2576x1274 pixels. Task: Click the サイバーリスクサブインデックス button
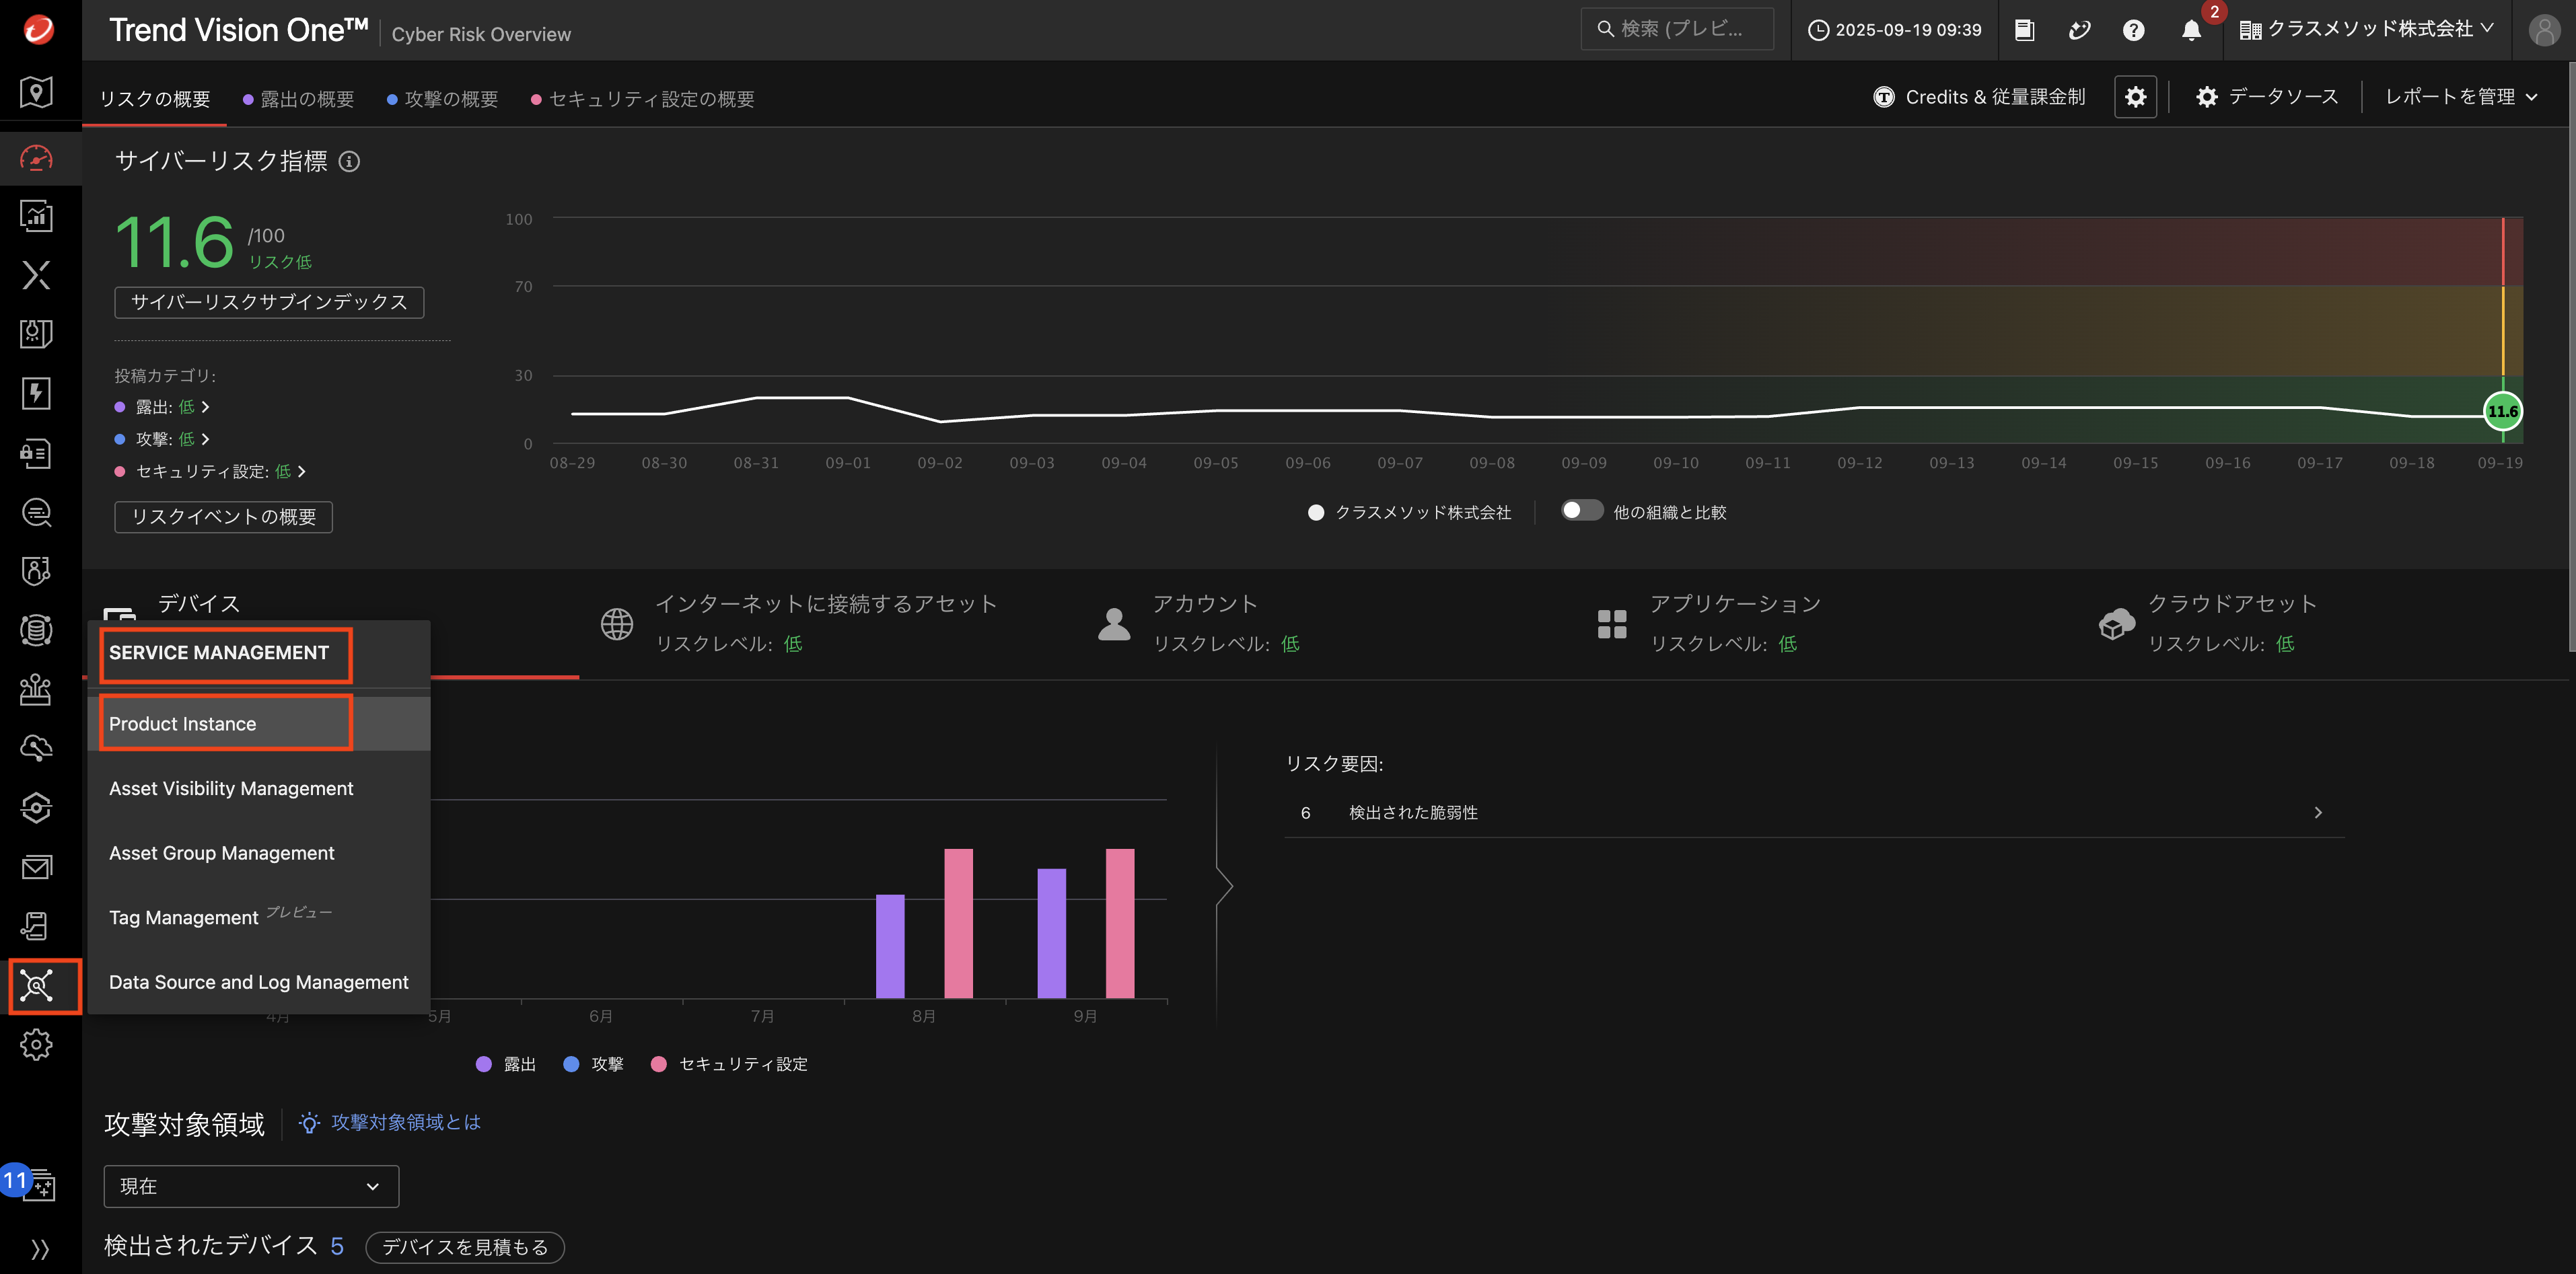click(269, 302)
